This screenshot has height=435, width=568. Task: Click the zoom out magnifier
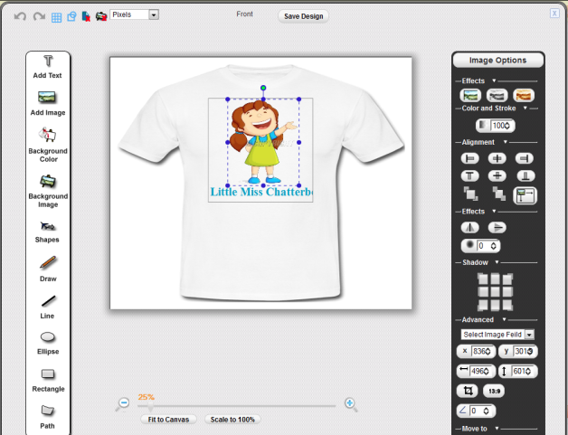[123, 403]
